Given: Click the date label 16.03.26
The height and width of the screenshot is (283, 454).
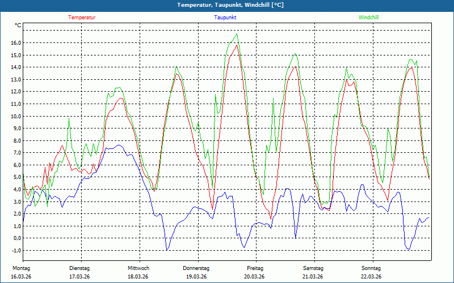Looking at the screenshot, I should coord(21,277).
